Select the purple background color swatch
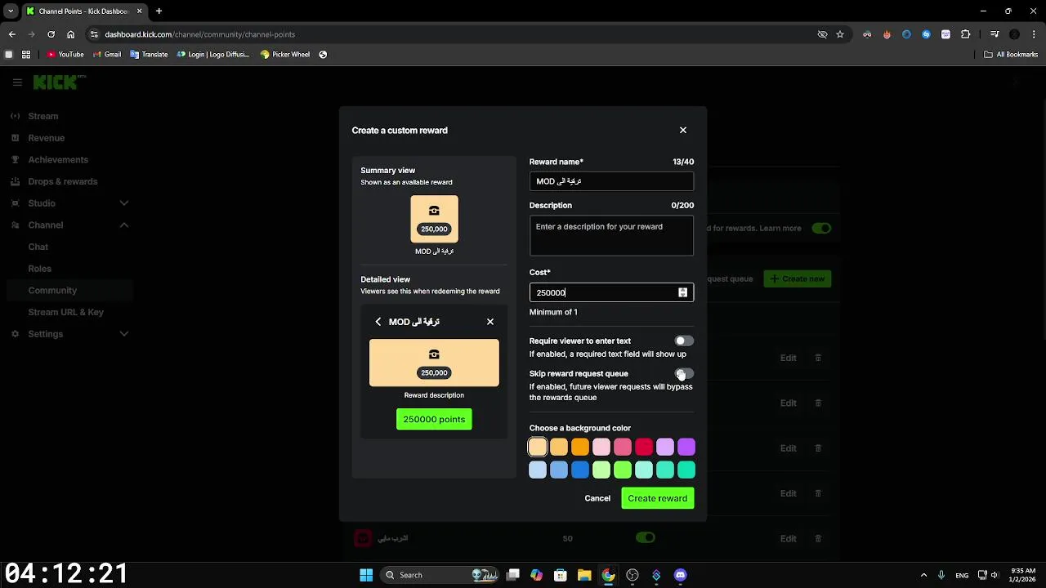 (x=686, y=447)
